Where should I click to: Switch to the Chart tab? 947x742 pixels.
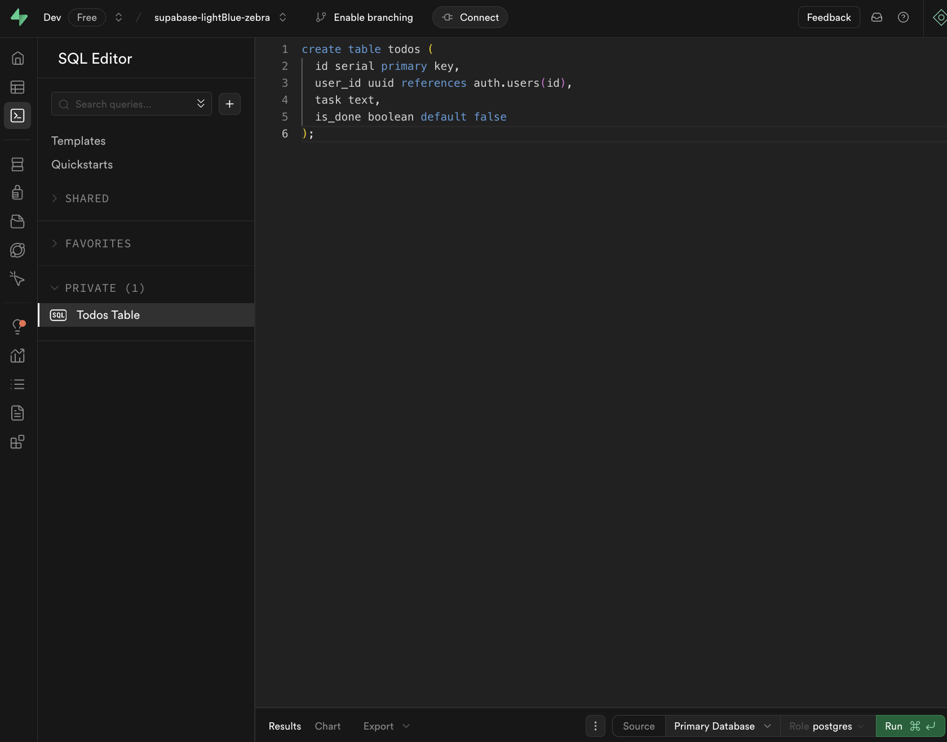328,726
